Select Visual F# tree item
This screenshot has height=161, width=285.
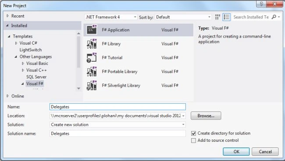35,84
